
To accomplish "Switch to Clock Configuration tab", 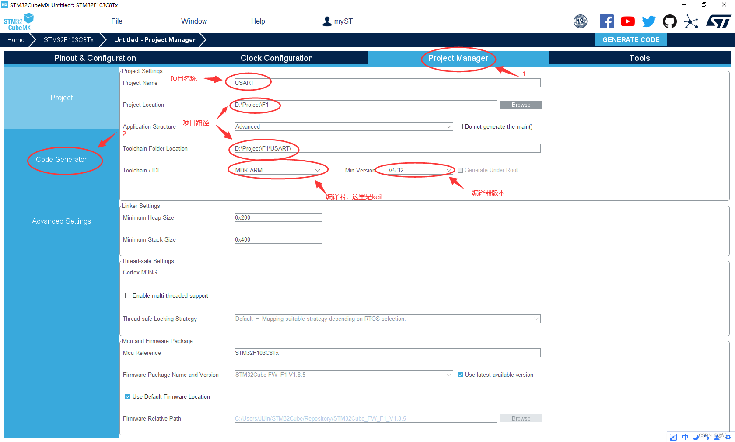I will click(276, 58).
